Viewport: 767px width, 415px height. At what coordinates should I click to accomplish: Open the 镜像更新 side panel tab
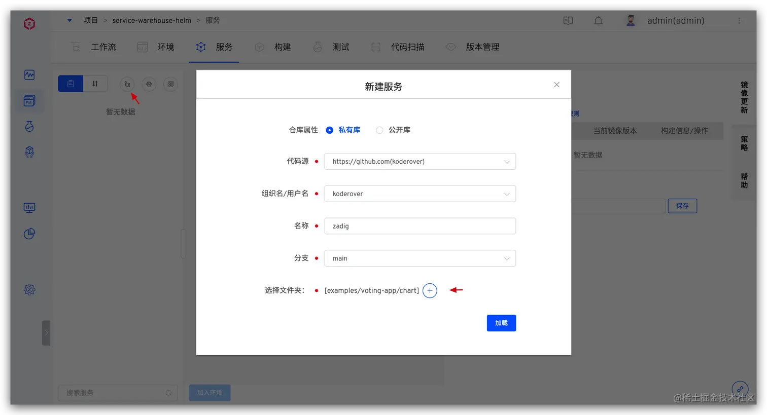click(x=744, y=97)
